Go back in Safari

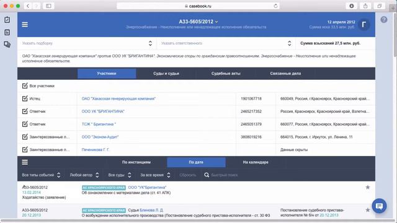pyautogui.click(x=27, y=6)
